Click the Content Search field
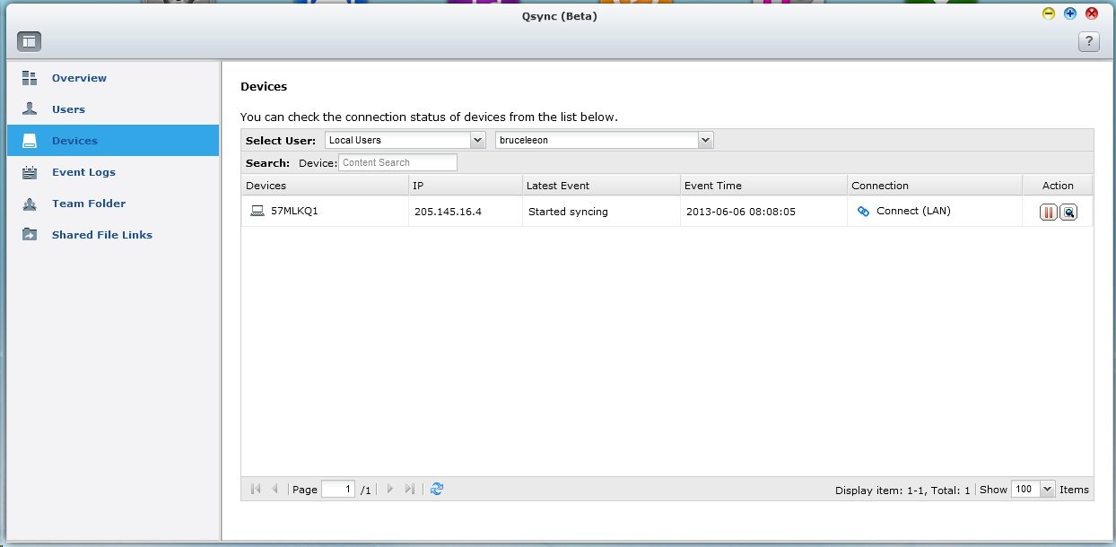Image resolution: width=1116 pixels, height=547 pixels. point(397,162)
